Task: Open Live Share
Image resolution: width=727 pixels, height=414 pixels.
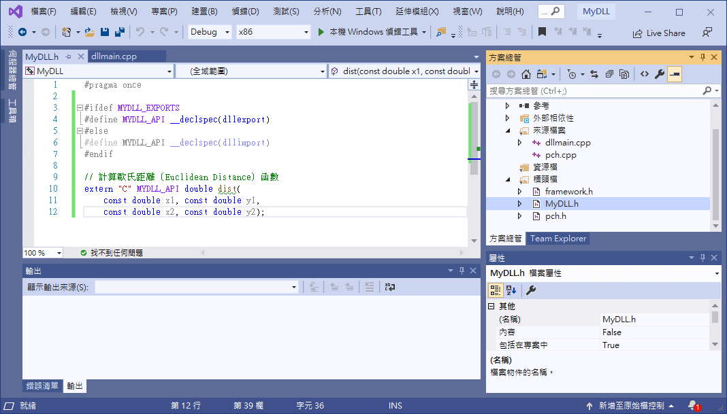Action: coord(659,33)
